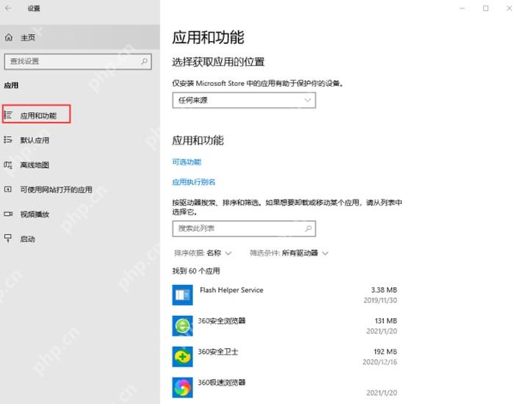Click the 应用和功能 list icon in sidebar
This screenshot has width=514, height=404.
(8, 115)
